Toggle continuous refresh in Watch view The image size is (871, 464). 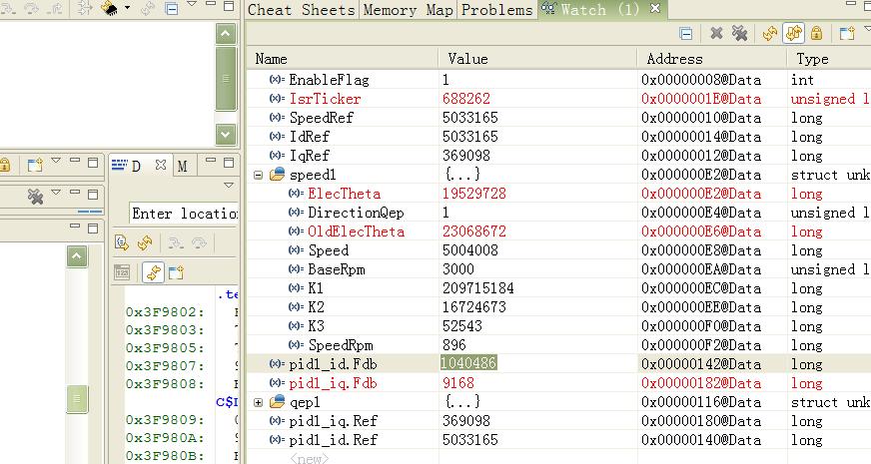[x=793, y=33]
